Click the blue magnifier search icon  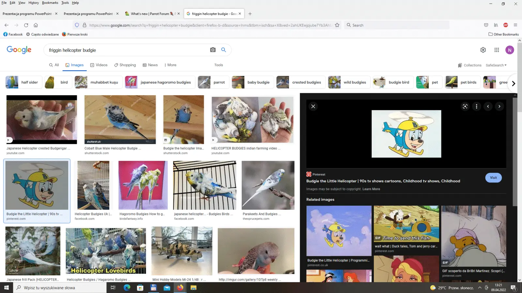point(223,50)
